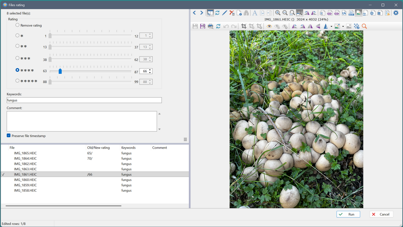Click the Delete file red X icon
403x227 pixels.
[232, 13]
